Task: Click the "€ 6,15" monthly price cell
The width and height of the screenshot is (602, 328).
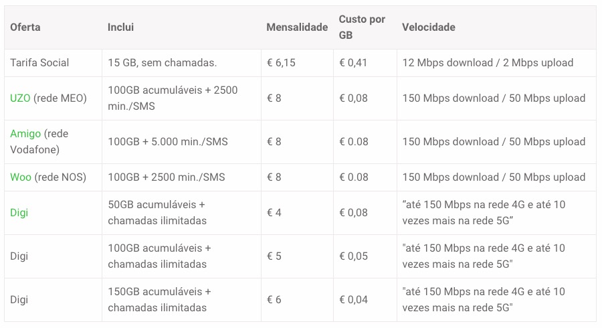Action: click(x=281, y=63)
